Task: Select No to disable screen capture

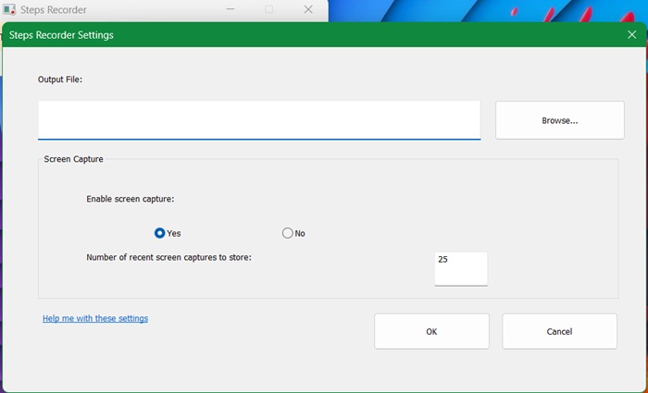Action: [287, 233]
